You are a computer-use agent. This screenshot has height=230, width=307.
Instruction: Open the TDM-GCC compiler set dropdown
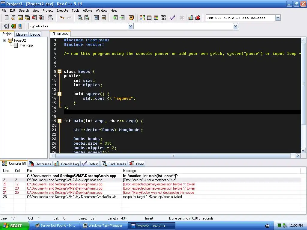(278, 18)
